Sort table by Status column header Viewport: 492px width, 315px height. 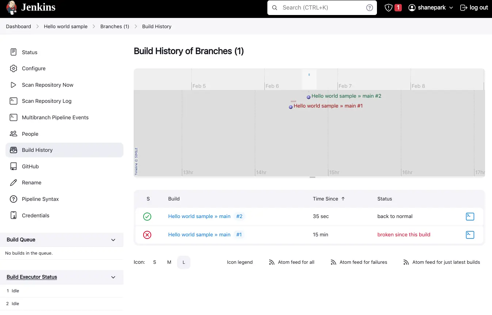pos(385,199)
